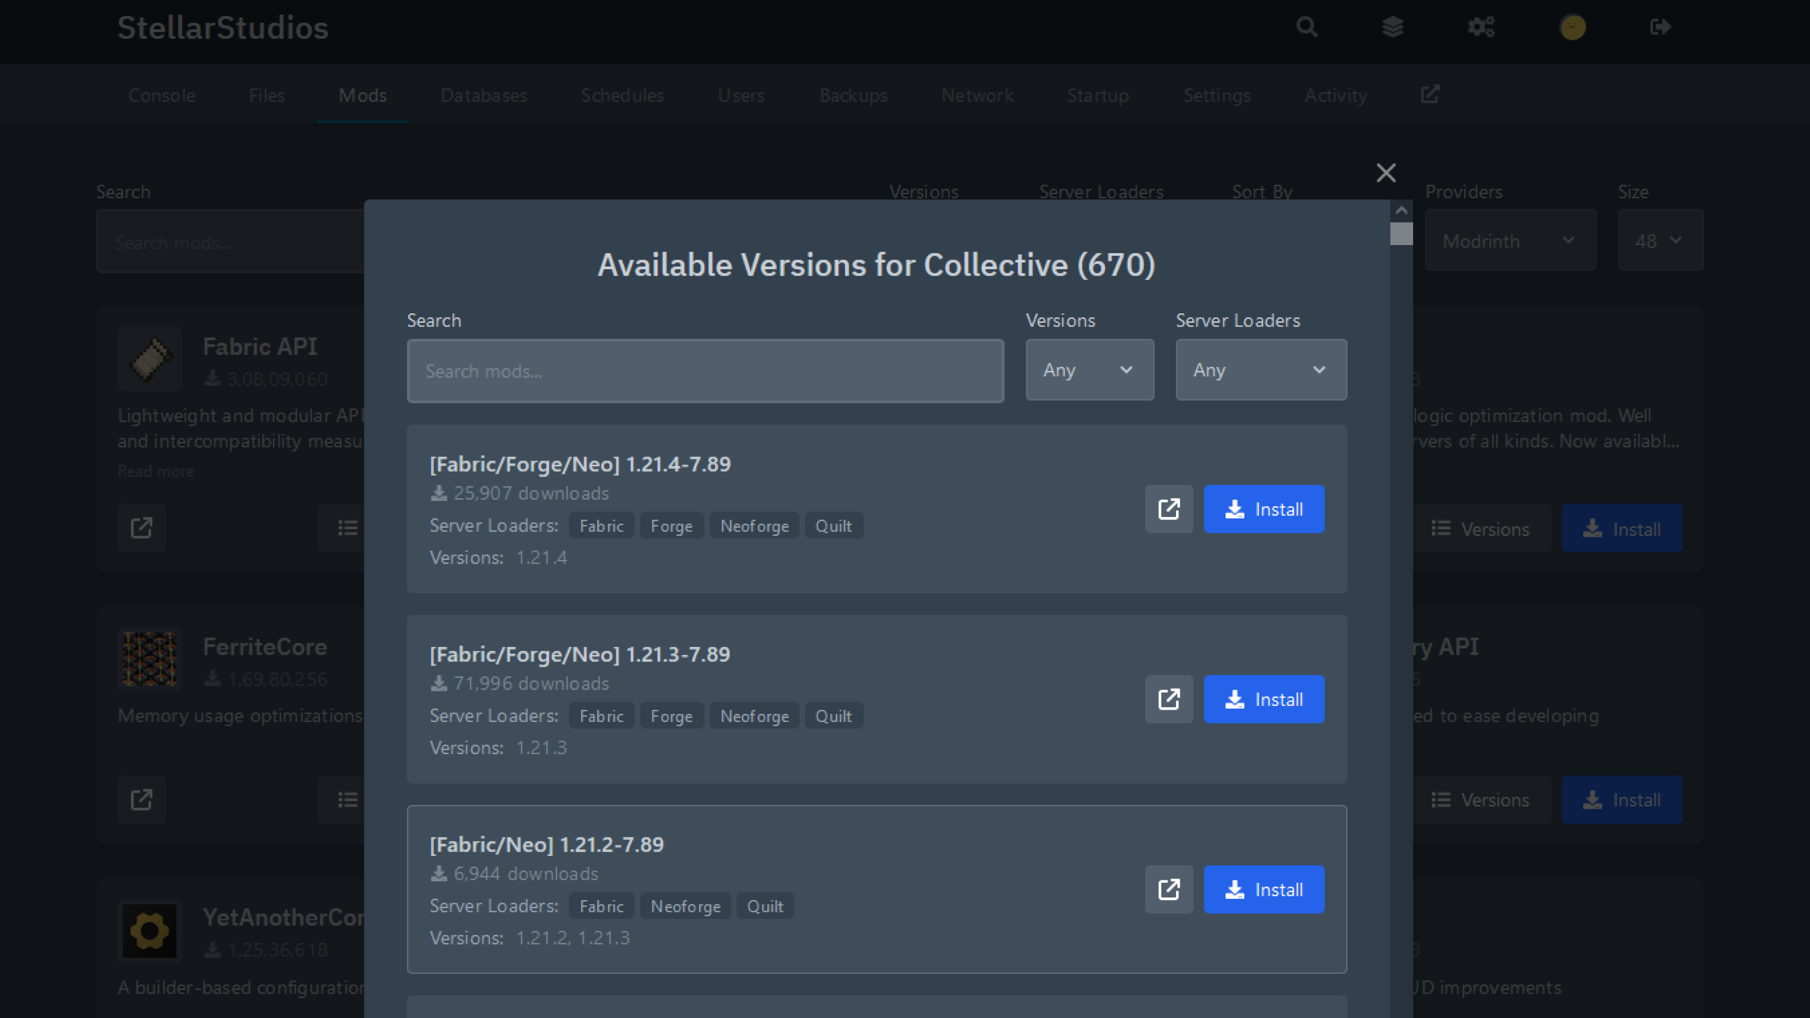The height and width of the screenshot is (1018, 1810).
Task: Open admin gears icon in header
Action: point(1481,27)
